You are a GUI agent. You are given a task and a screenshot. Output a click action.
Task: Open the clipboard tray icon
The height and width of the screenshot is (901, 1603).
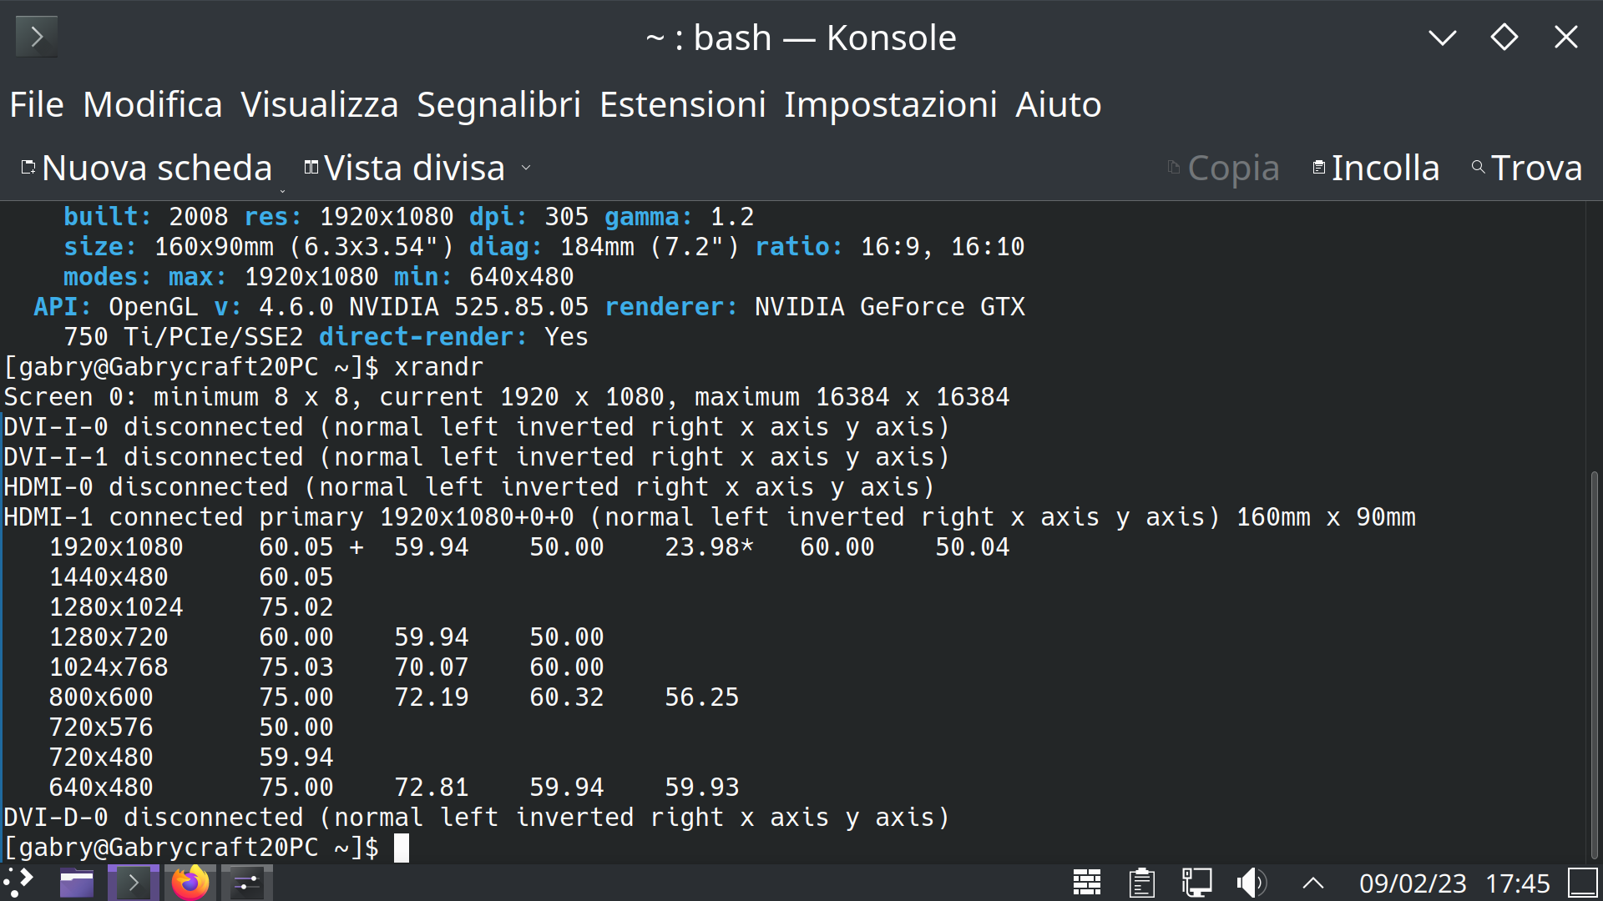[1141, 883]
